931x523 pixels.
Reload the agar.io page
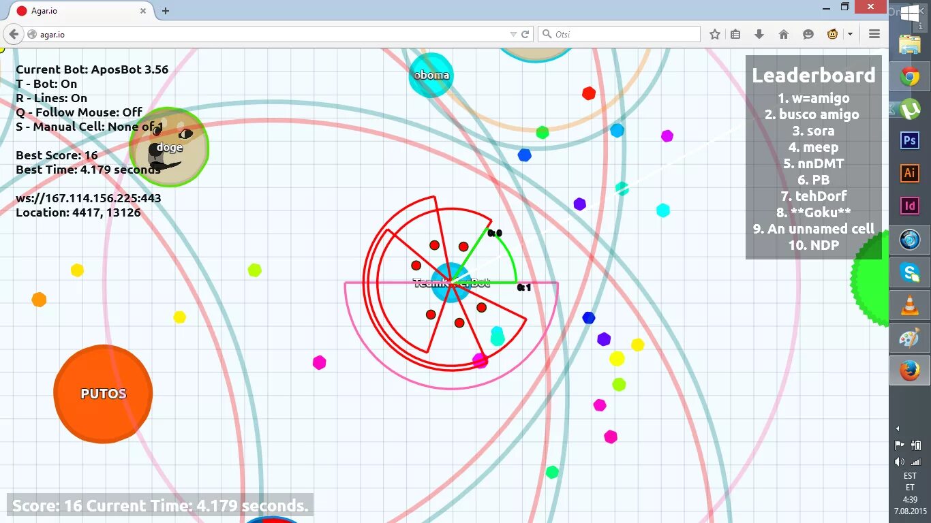525,34
